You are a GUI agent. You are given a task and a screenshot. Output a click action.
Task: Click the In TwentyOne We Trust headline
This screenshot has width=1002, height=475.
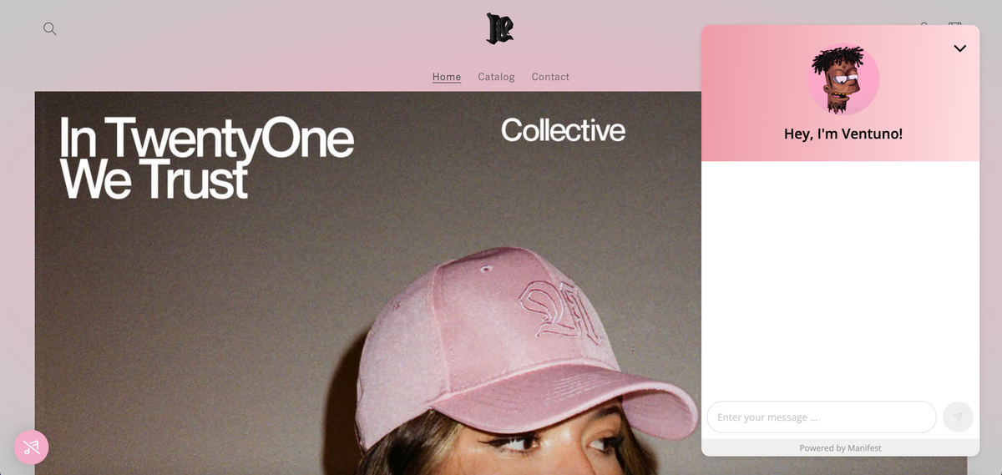(206, 158)
